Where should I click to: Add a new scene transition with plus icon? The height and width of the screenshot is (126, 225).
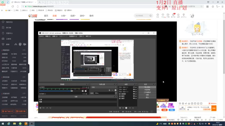click(x=109, y=90)
